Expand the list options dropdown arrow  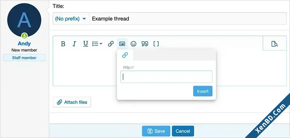click(101, 44)
